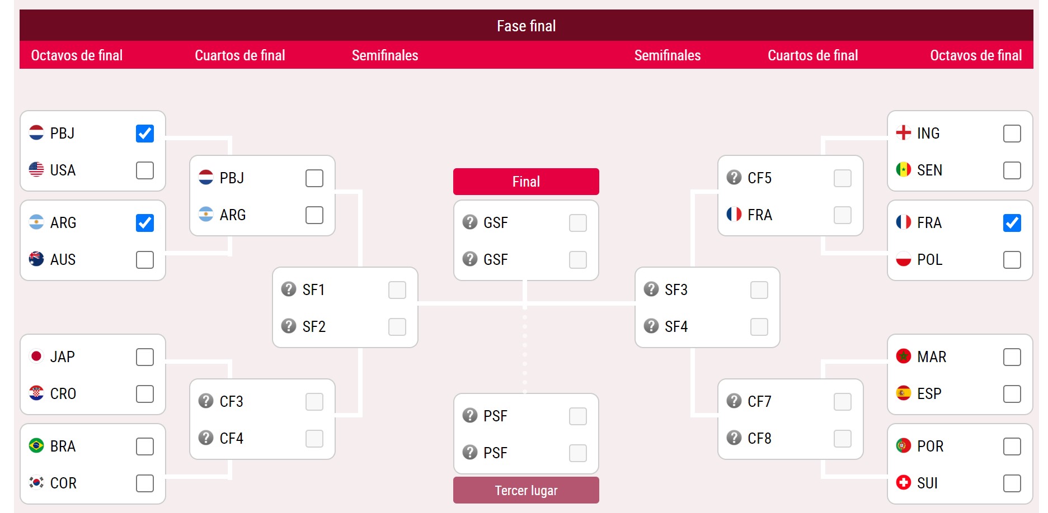Click the Senegal flag icon
Viewport: 1048px width, 513px height.
903,170
